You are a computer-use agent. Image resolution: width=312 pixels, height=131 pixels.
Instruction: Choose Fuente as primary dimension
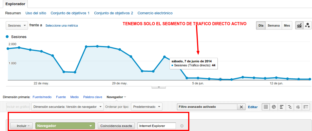[x=61, y=97]
